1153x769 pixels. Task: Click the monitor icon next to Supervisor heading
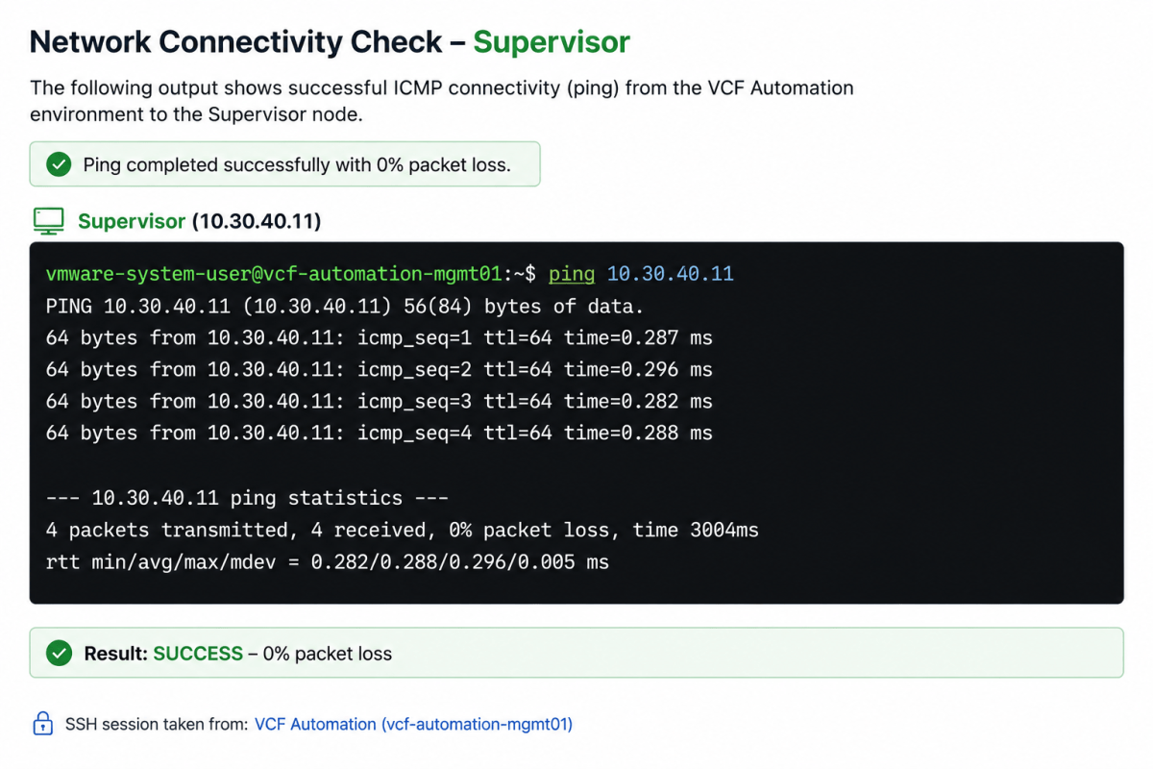(49, 221)
